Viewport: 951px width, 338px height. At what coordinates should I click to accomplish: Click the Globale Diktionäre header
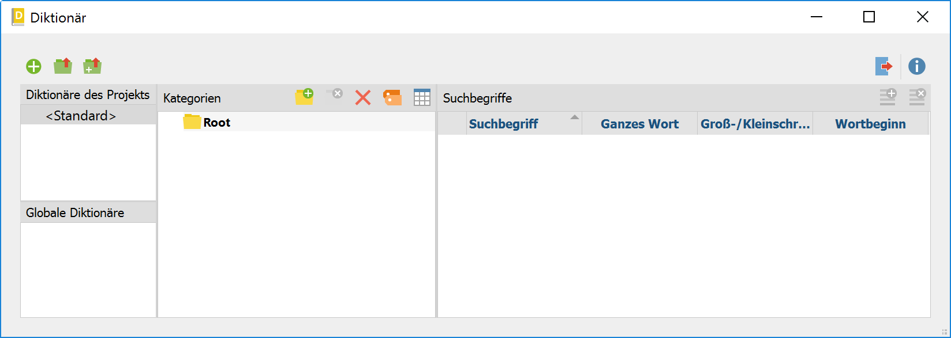[x=88, y=212]
